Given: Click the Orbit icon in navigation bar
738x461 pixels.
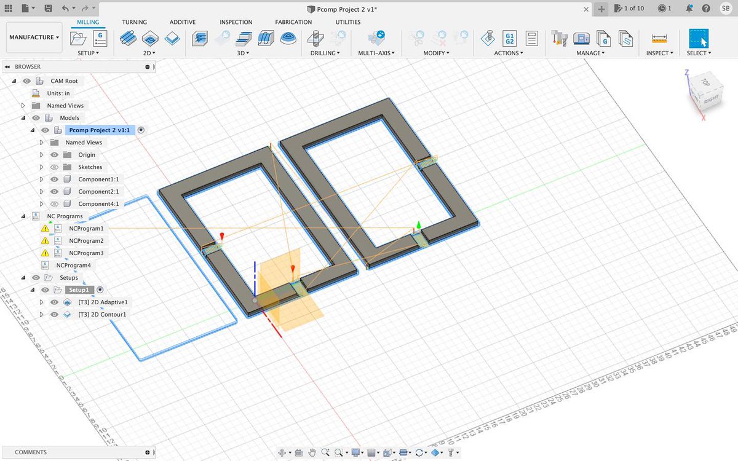Looking at the screenshot, I should pos(282,453).
